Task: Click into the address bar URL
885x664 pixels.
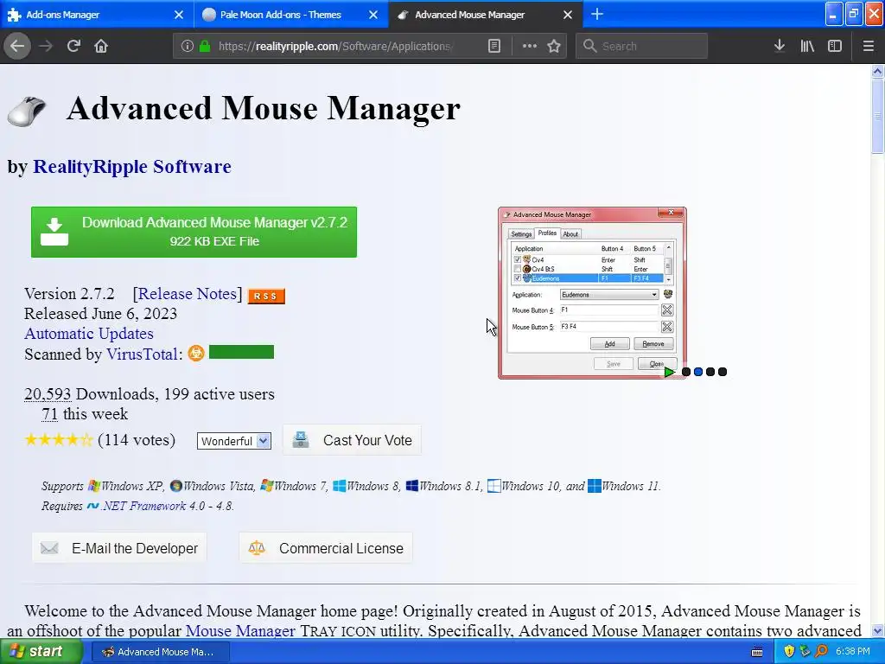Action: click(336, 47)
